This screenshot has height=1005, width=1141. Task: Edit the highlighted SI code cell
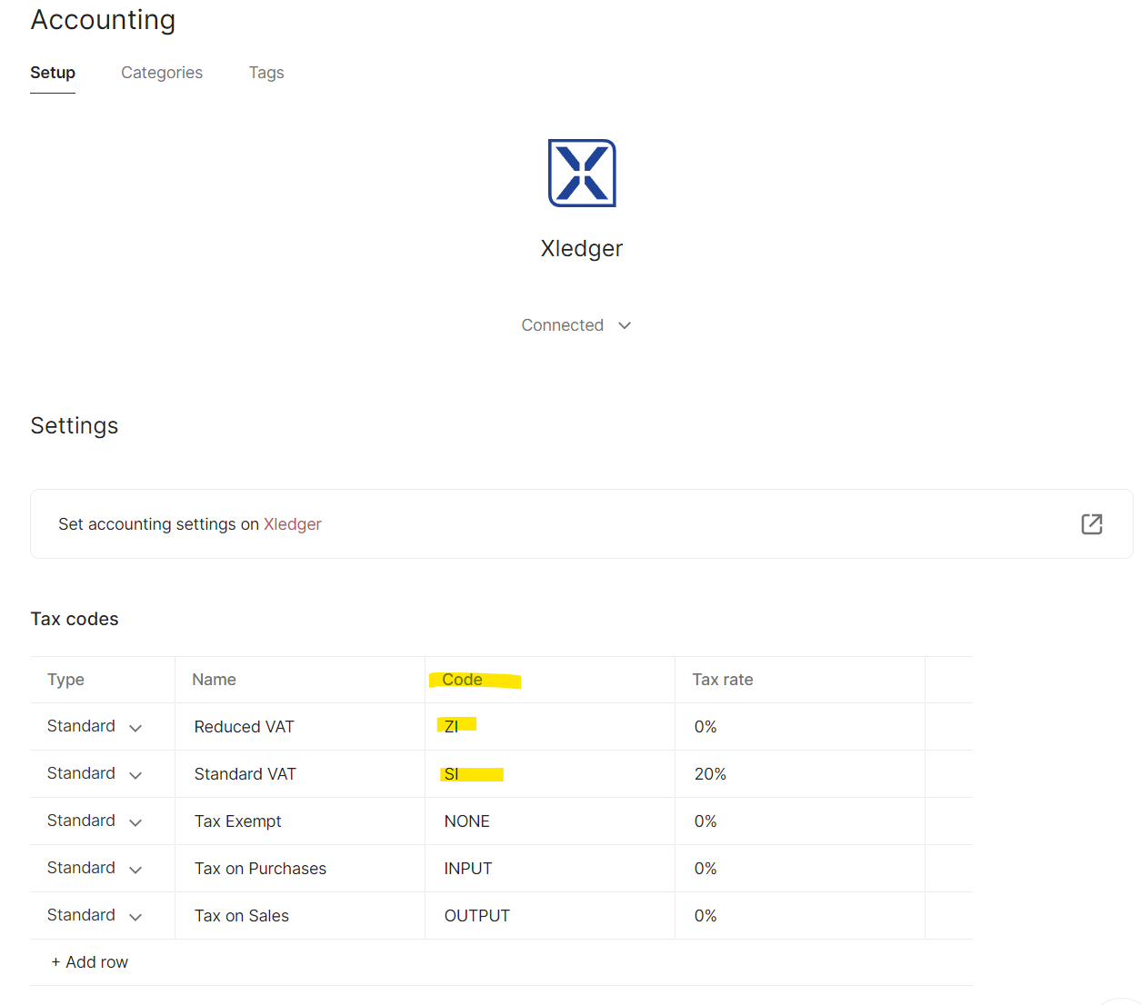click(452, 773)
